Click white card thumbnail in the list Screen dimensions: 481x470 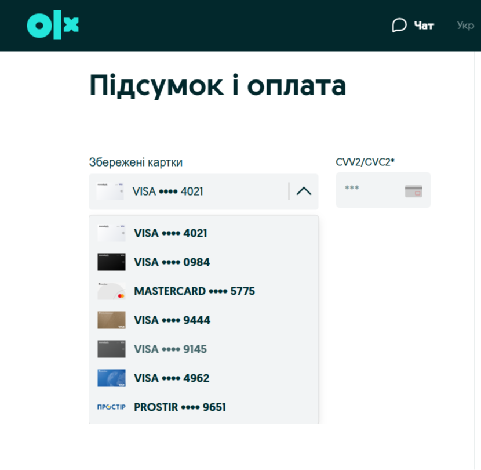pyautogui.click(x=111, y=233)
